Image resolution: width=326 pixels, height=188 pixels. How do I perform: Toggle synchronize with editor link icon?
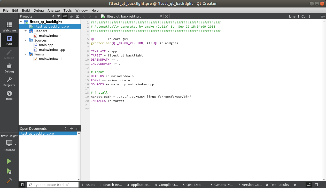pyautogui.click(x=65, y=16)
